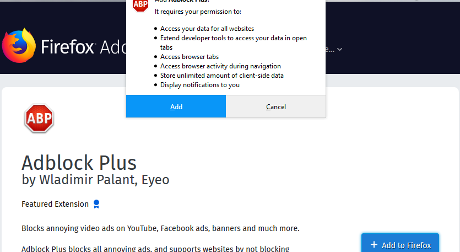The height and width of the screenshot is (252, 460).
Task: Click the Adblock Plus icon in permission dialog
Action: [140, 6]
